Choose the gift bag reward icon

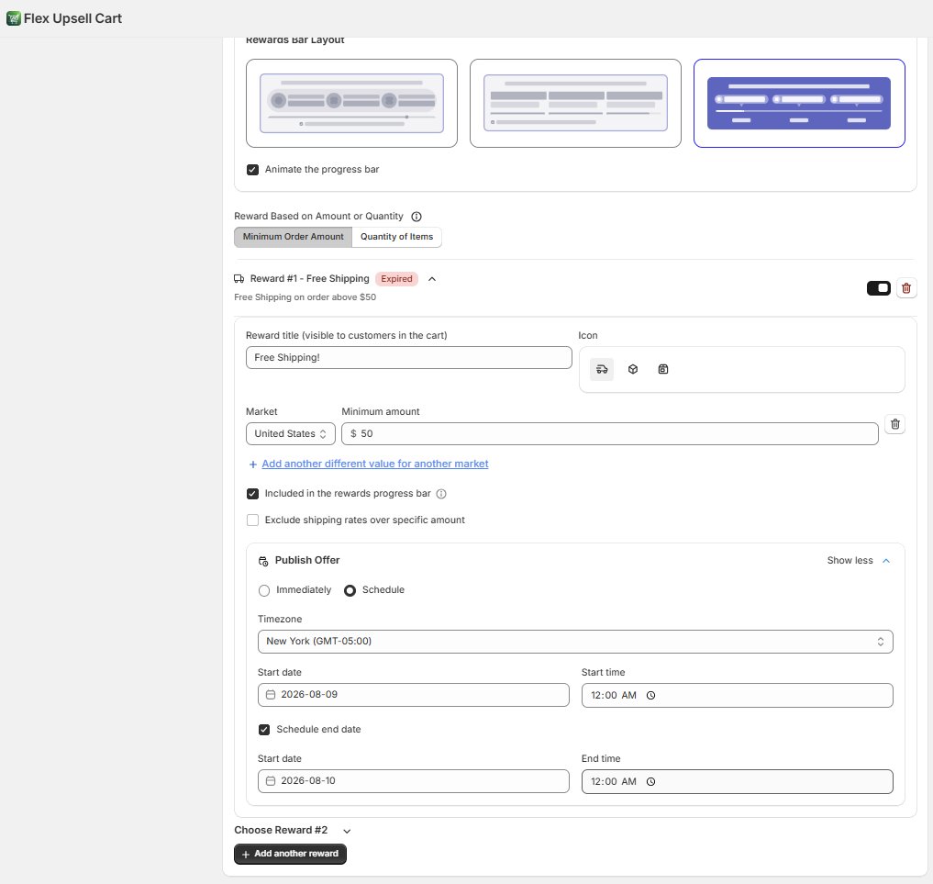(663, 369)
